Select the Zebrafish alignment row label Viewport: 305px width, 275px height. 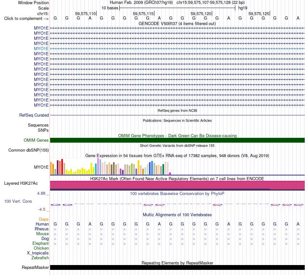pos(40,258)
